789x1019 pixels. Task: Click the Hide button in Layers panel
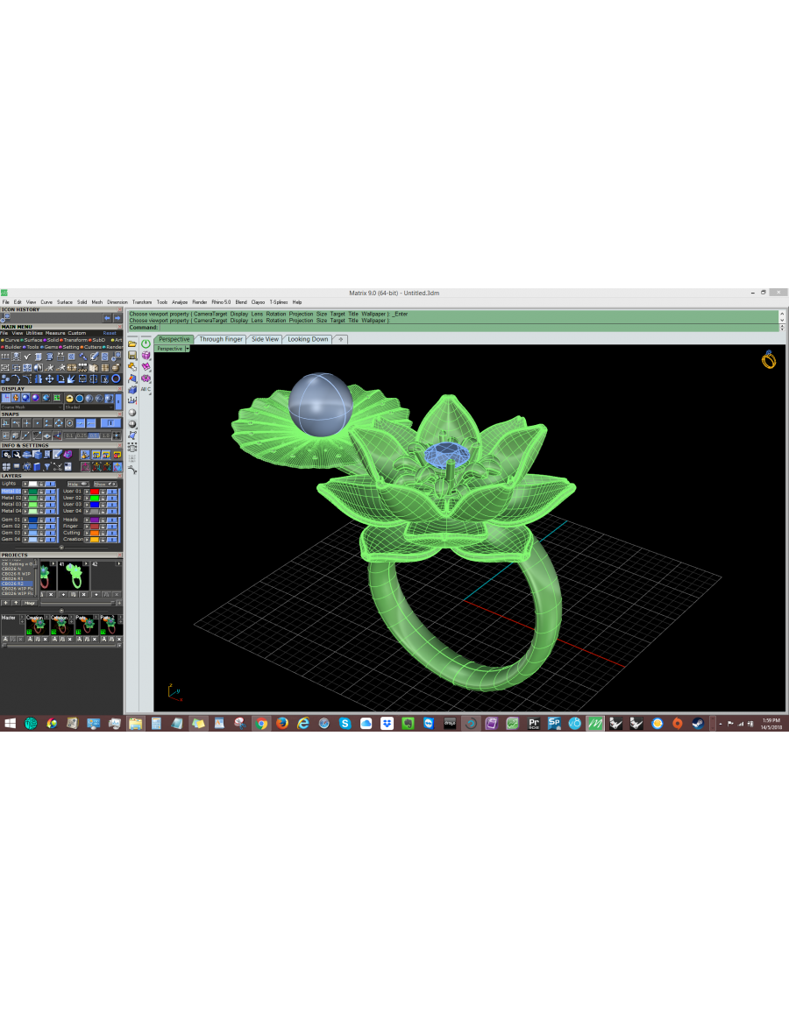(77, 485)
